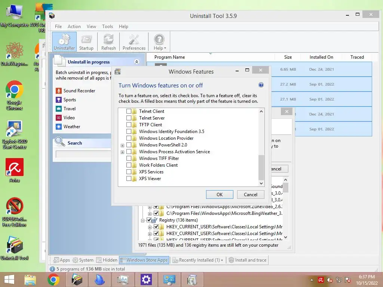Enable the Work Folders Client checkbox
The width and height of the screenshot is (383, 287).
click(x=129, y=165)
